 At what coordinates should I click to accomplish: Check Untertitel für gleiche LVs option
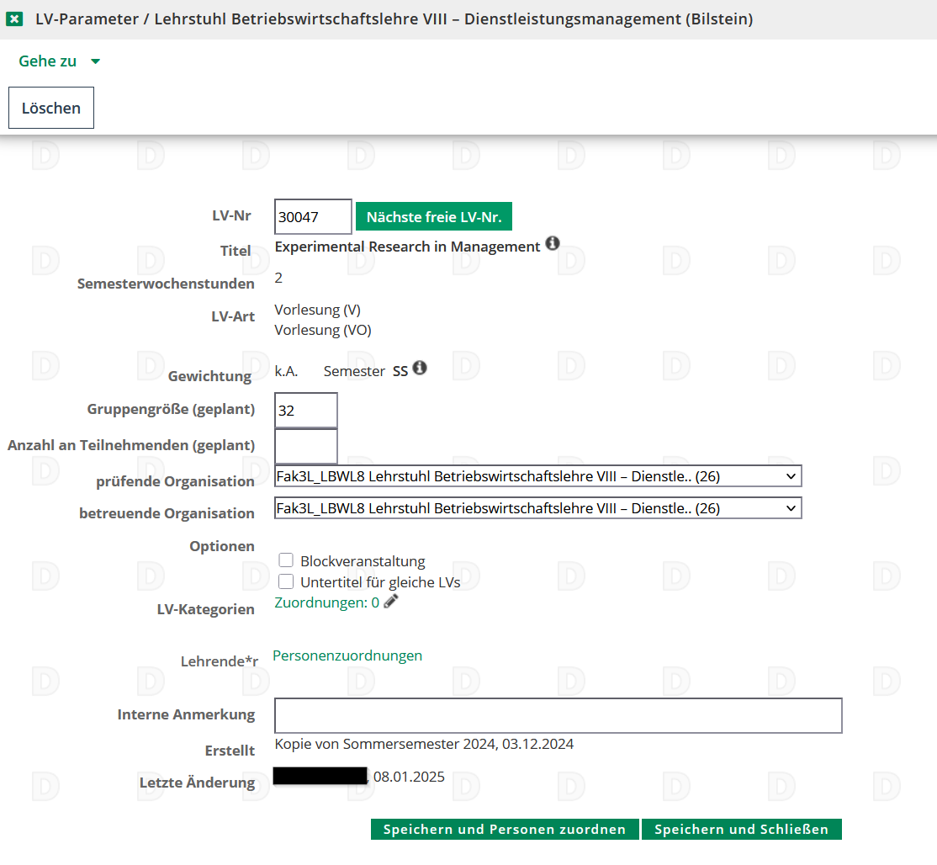286,581
